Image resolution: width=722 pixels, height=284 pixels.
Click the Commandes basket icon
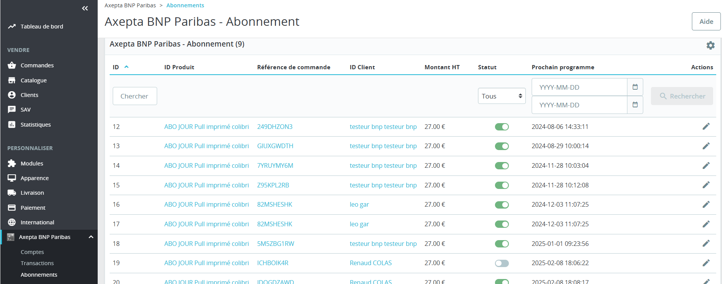tap(12, 65)
